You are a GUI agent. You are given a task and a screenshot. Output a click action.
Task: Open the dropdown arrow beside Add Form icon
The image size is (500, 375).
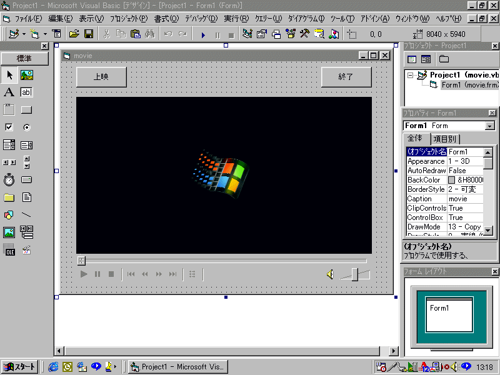click(x=45, y=34)
